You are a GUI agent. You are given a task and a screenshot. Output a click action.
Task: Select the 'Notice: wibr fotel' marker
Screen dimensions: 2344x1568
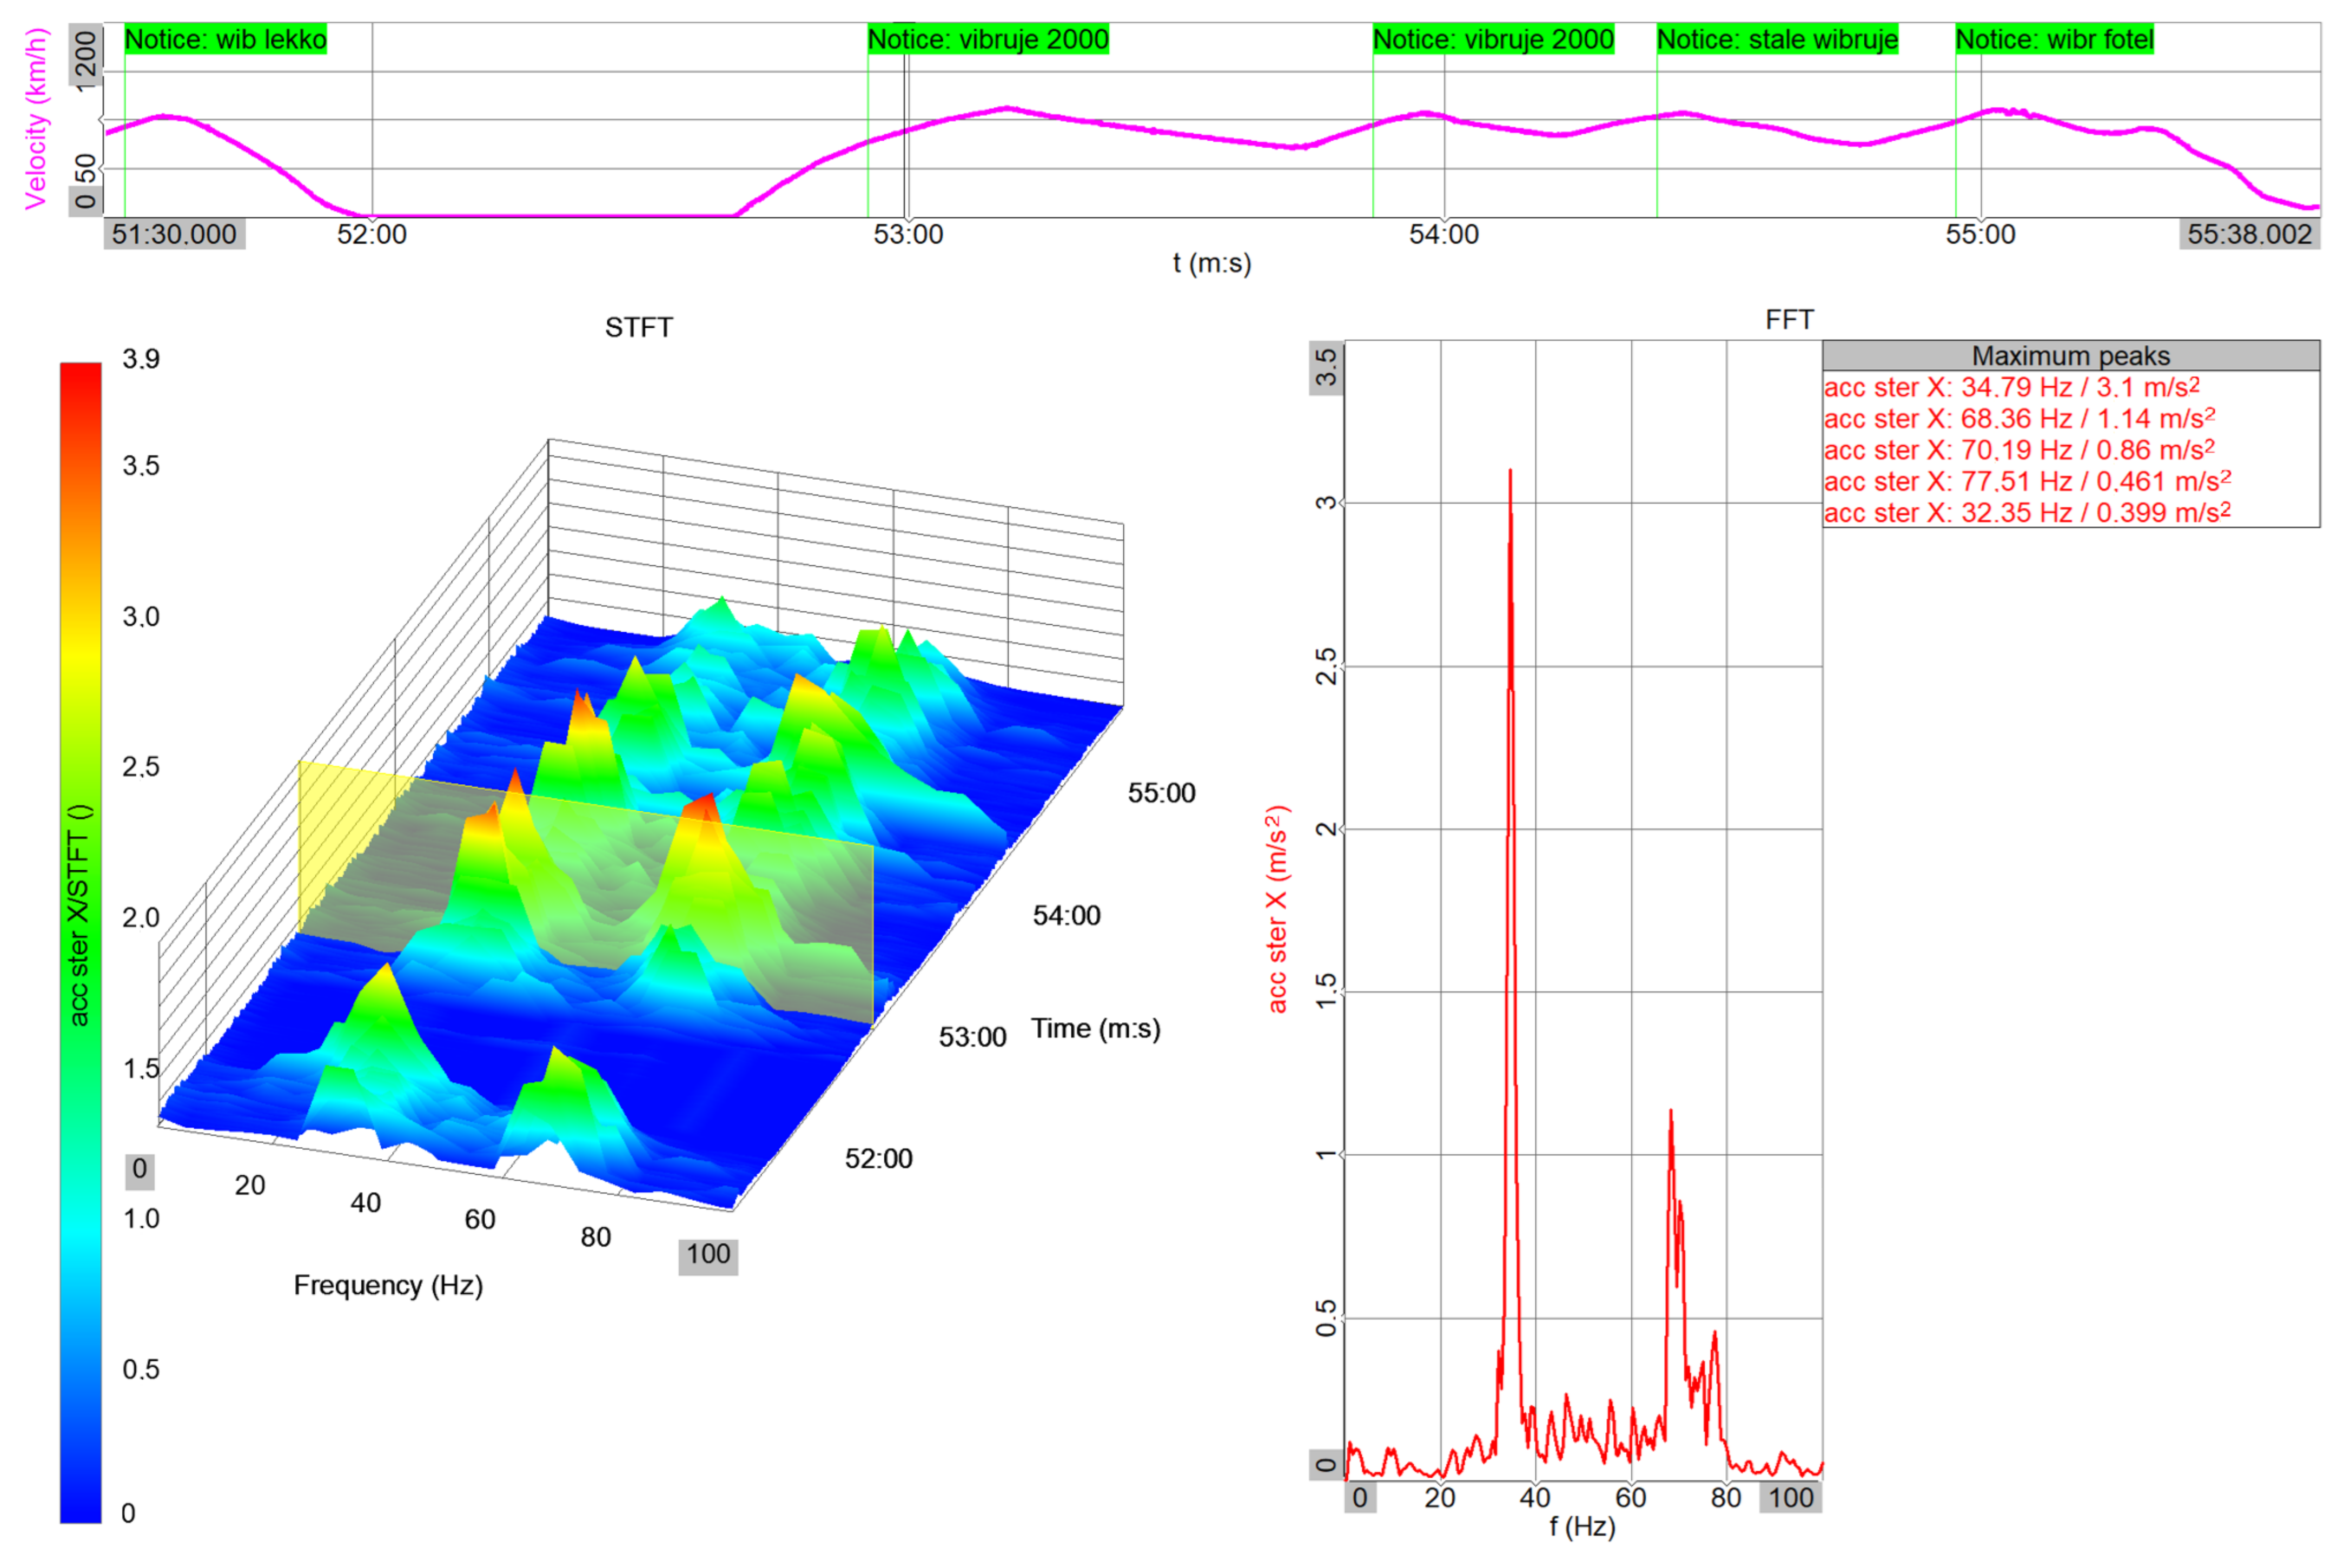[2054, 40]
